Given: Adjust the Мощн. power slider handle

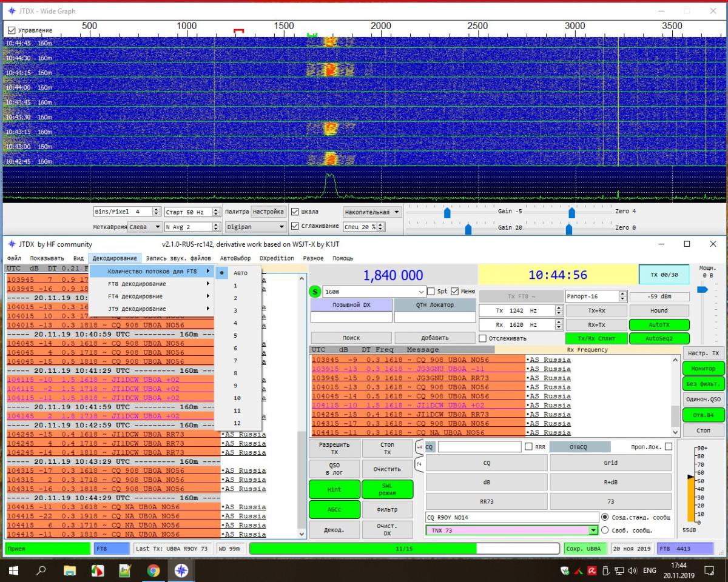Looking at the screenshot, I should coord(702,290).
